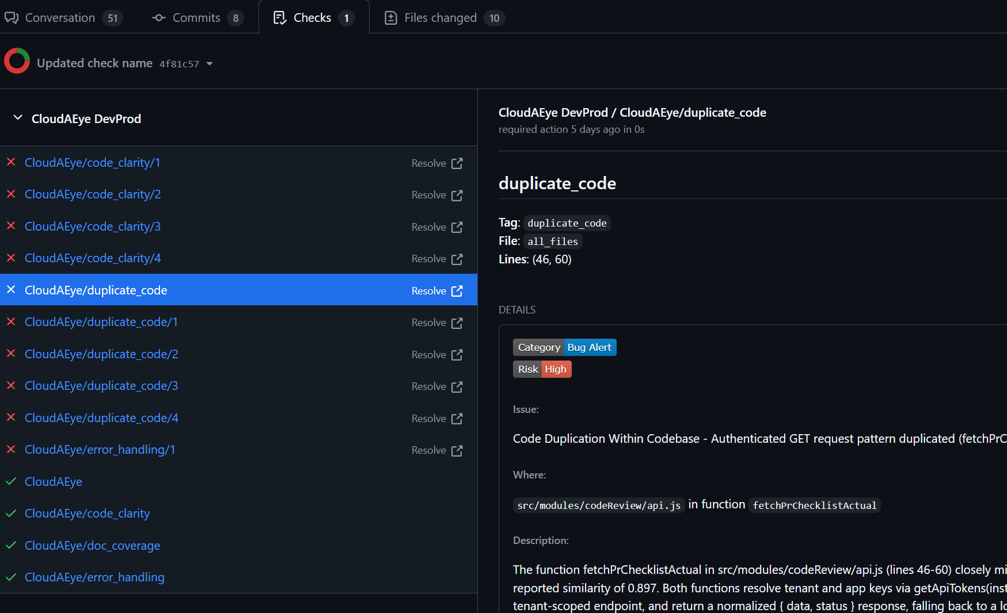This screenshot has height=613, width=1007.
Task: Click the green checkmark beside CloudAEye/doc_coverage
Action: [10, 545]
